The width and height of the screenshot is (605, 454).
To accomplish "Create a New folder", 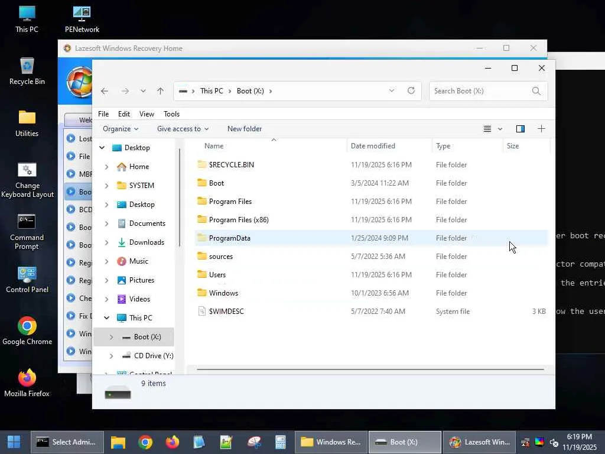I will click(245, 129).
